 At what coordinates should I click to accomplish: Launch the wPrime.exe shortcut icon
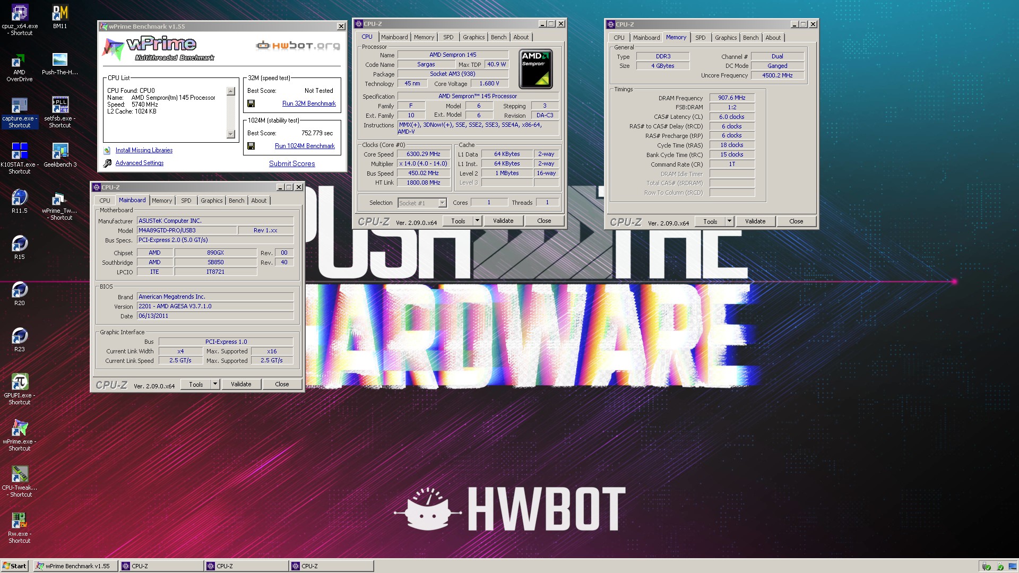coord(20,429)
